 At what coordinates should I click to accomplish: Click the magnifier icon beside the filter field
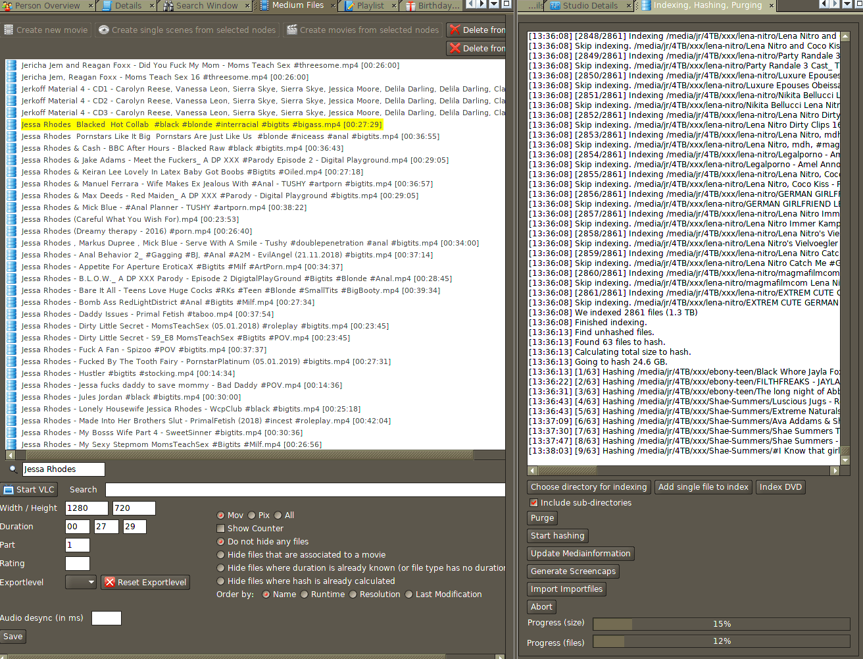pyautogui.click(x=13, y=469)
